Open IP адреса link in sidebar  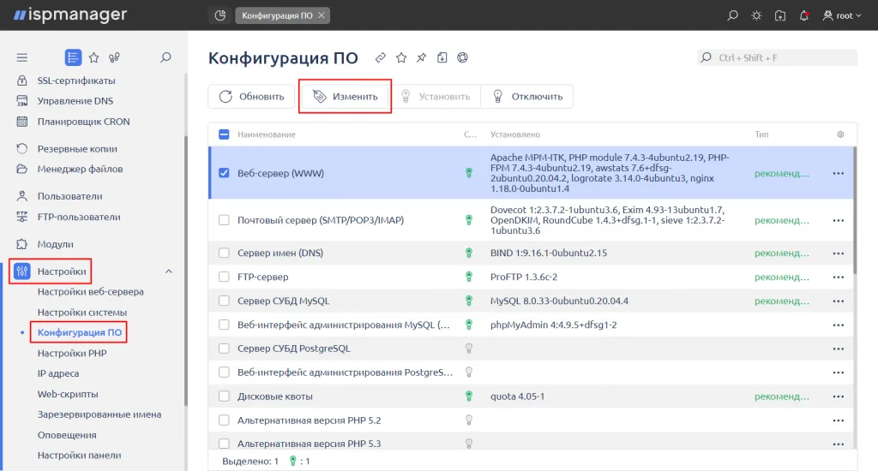[x=58, y=373]
